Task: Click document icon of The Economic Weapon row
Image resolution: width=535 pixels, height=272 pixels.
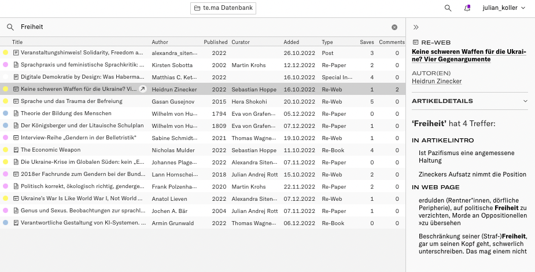Action: click(16, 150)
